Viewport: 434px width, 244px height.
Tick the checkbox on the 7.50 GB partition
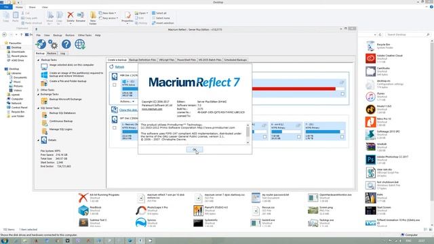coord(299,137)
